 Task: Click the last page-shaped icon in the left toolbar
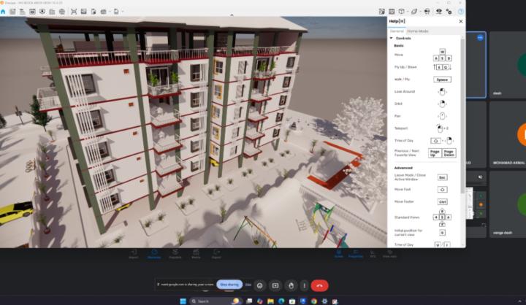[116, 12]
